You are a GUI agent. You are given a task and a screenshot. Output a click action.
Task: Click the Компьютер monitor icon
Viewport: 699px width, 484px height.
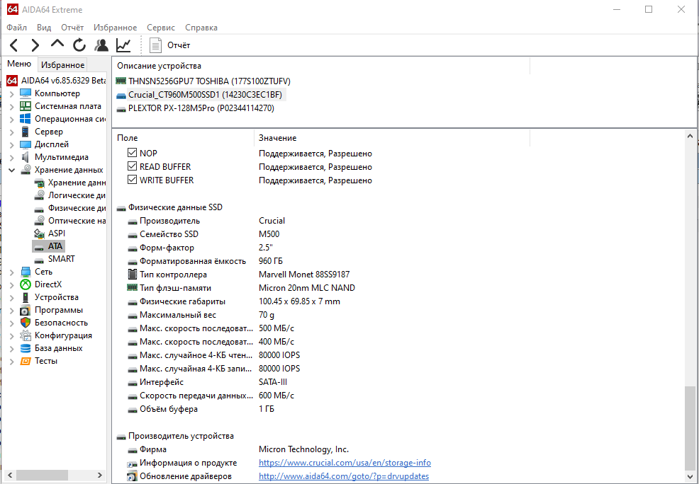coord(26,93)
